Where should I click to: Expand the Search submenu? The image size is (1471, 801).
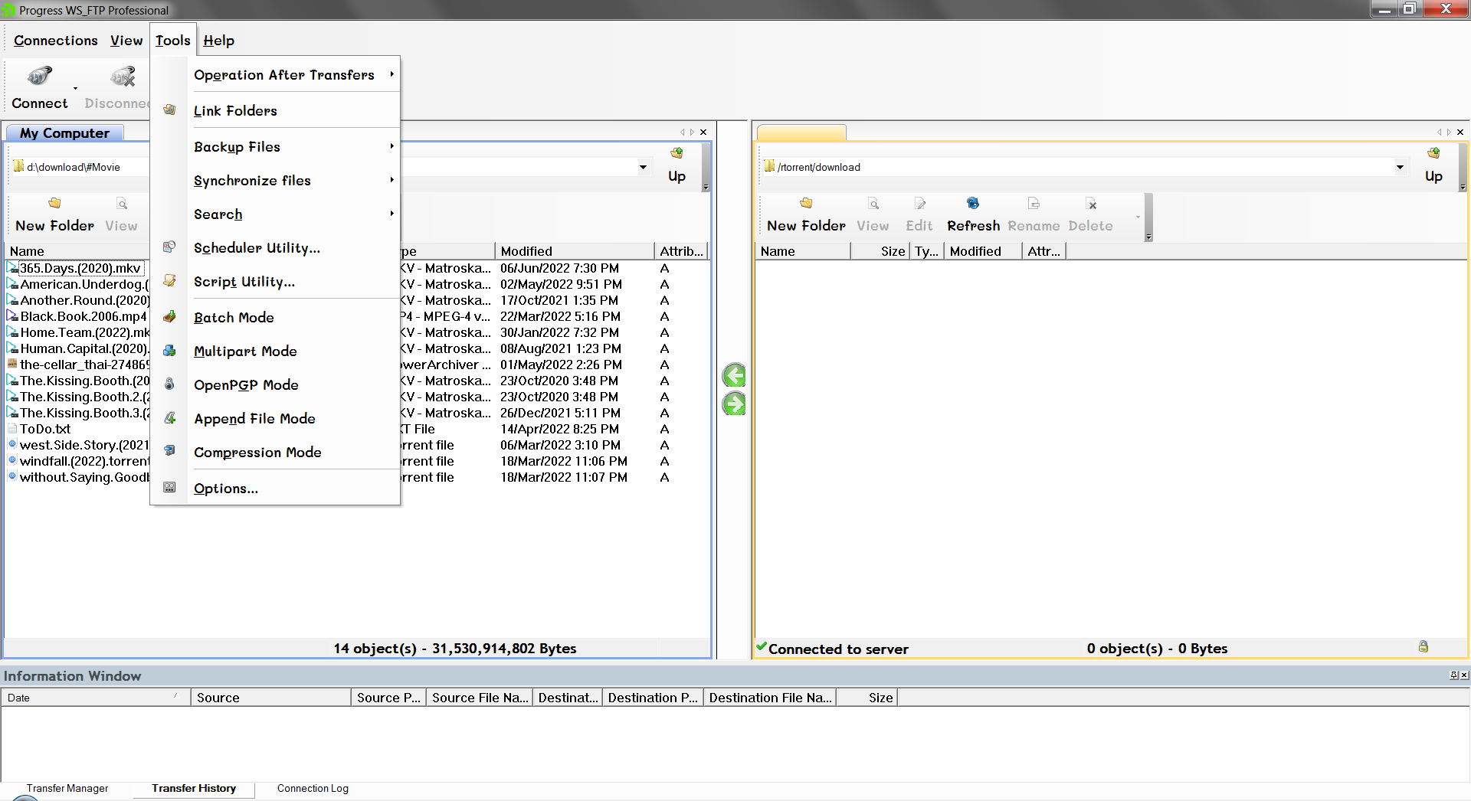[392, 214]
